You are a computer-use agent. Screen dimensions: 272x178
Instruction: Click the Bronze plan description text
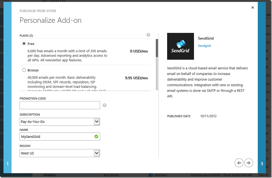point(67,84)
